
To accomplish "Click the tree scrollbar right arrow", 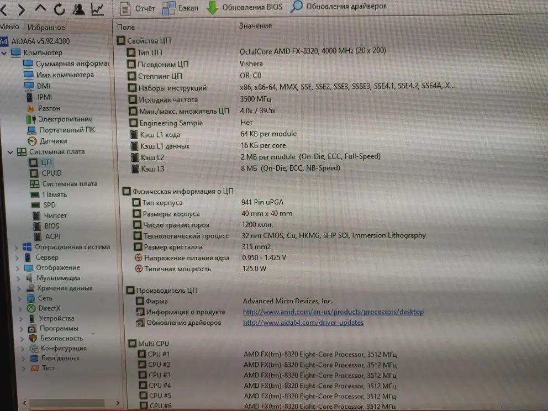I will (118, 403).
